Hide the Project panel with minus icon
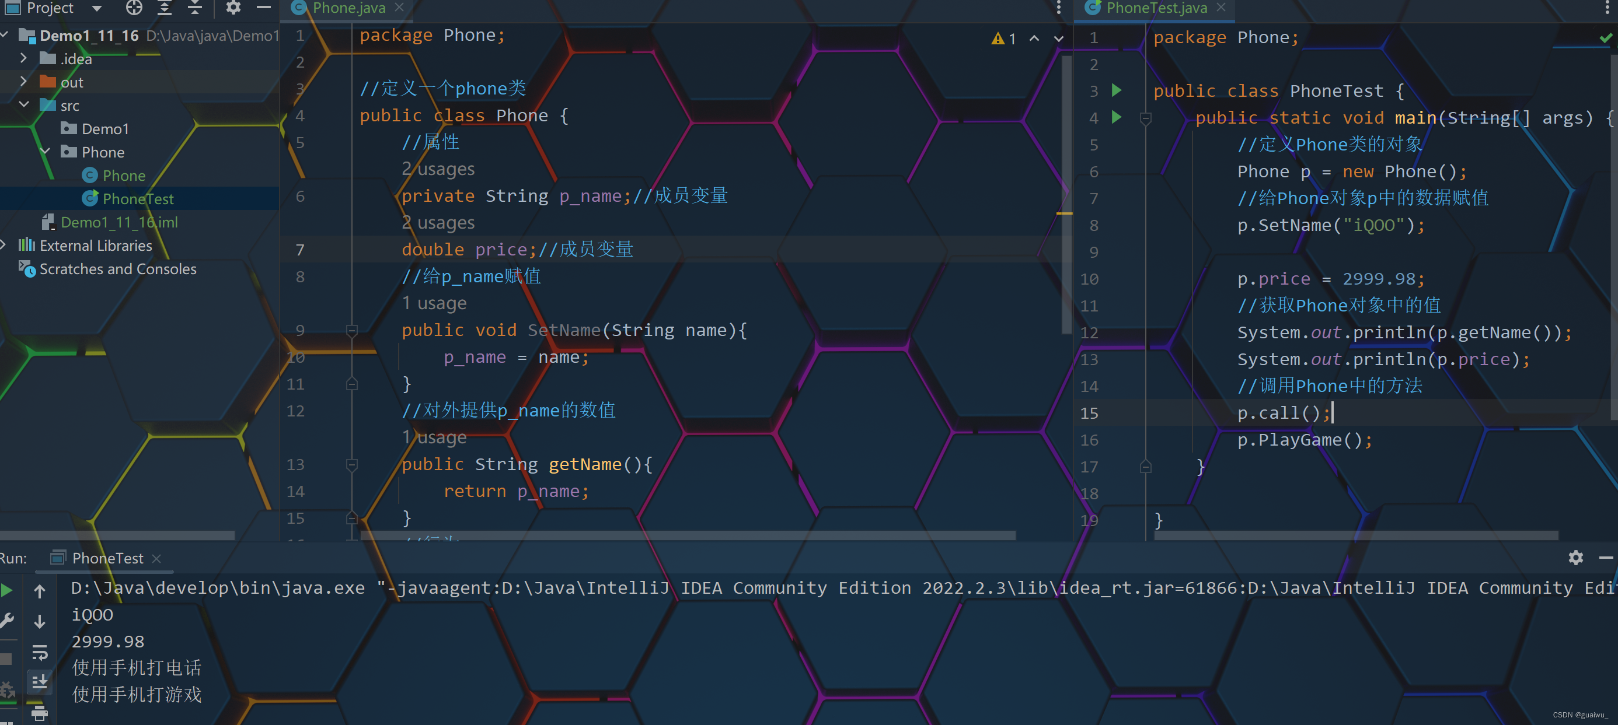 264,8
